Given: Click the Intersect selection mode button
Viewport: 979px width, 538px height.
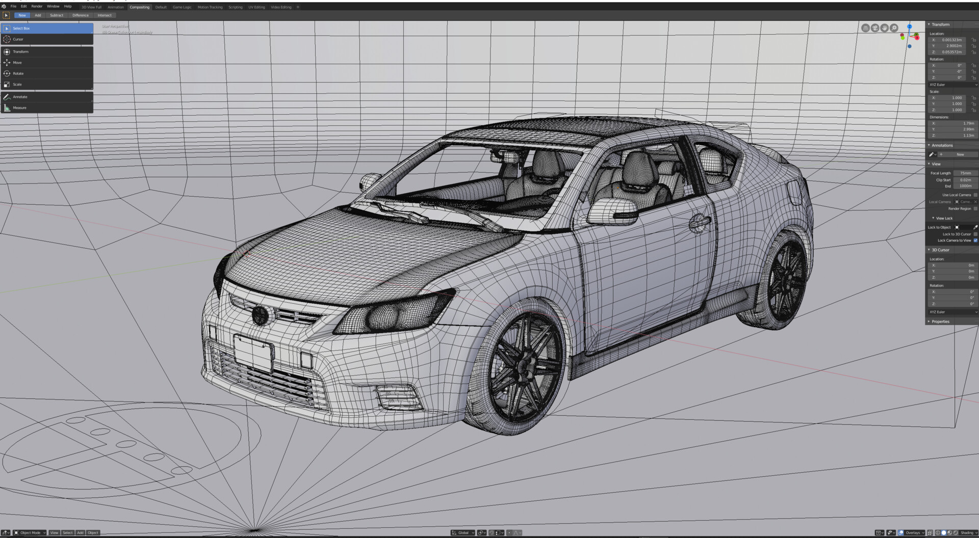Looking at the screenshot, I should [x=105, y=15].
